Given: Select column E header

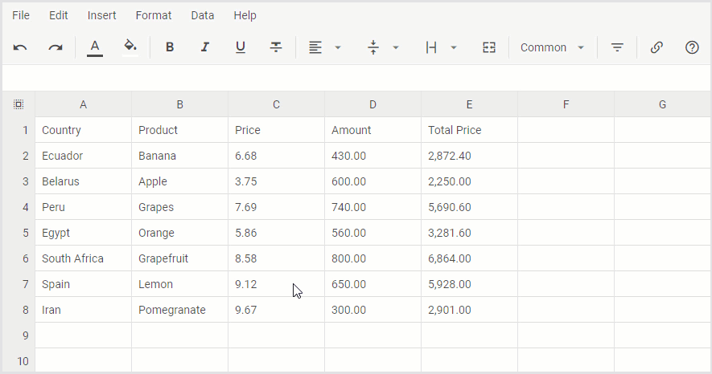Looking at the screenshot, I should (x=470, y=104).
